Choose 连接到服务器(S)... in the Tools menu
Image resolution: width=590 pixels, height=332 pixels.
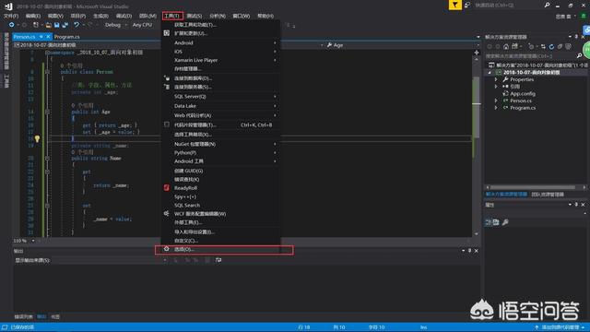click(221, 87)
